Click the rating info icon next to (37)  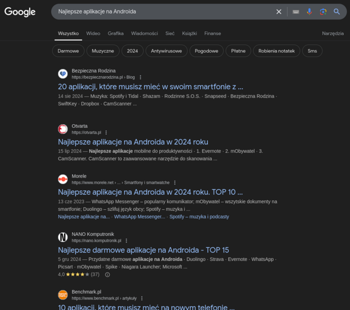click(x=108, y=275)
